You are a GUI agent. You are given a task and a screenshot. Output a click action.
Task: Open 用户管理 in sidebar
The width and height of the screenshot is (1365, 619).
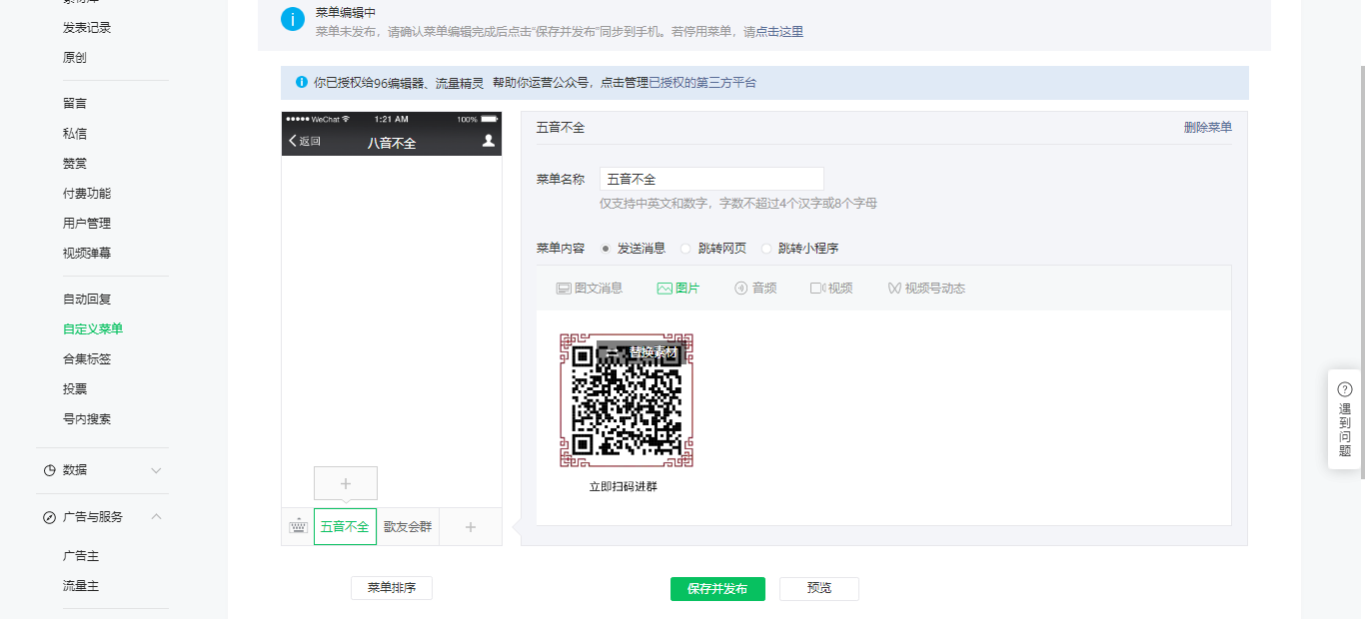(87, 224)
